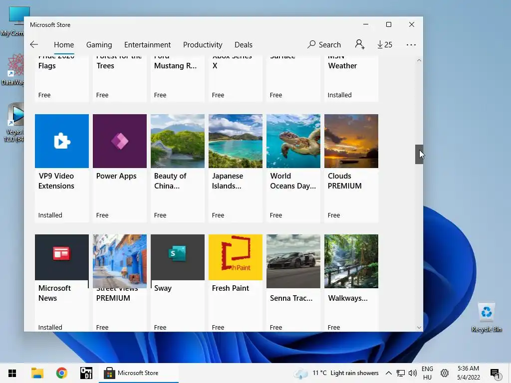Open Clouds PREMIUM sunset thumbnail
Viewport: 511px width, 383px height.
351,141
